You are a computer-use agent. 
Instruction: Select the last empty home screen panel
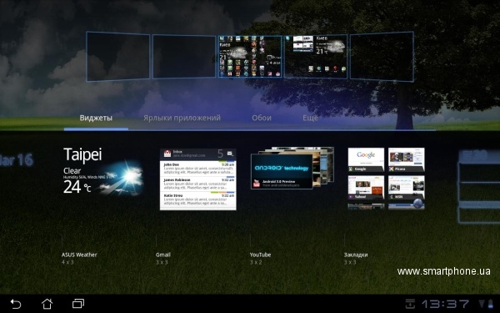point(382,56)
